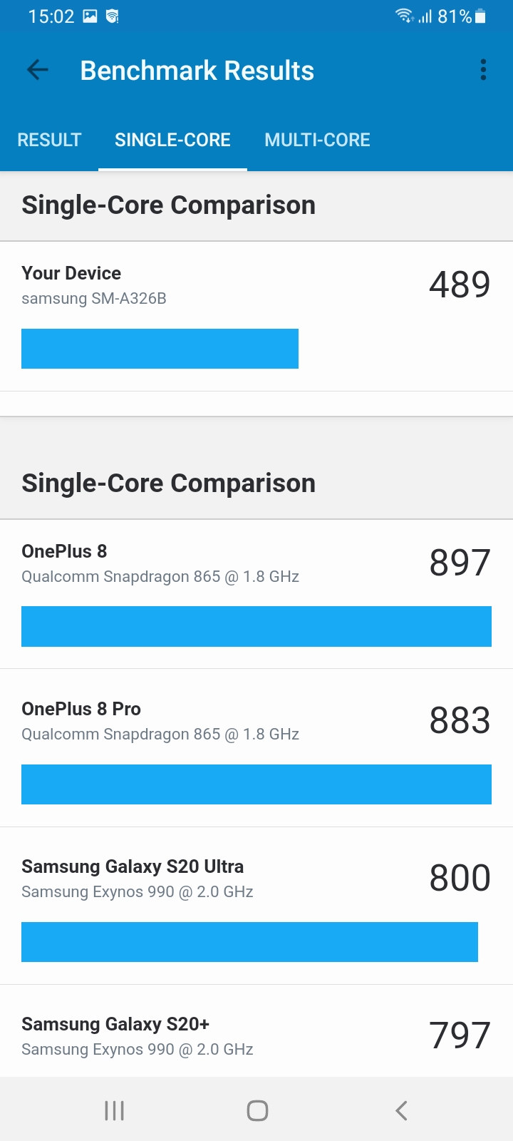Tap the OnePlus 8 score bar
Image resolution: width=513 pixels, height=1141 pixels.
pos(256,626)
